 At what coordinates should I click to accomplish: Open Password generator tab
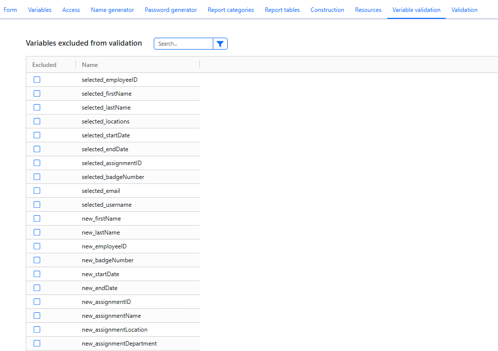pos(171,10)
